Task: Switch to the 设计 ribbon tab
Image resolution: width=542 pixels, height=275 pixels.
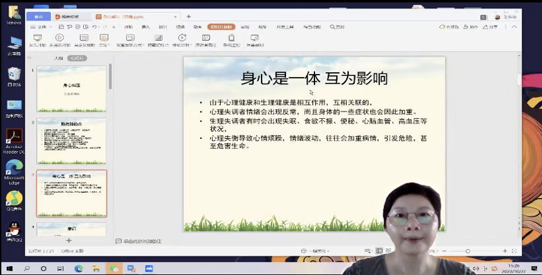Action: point(163,27)
